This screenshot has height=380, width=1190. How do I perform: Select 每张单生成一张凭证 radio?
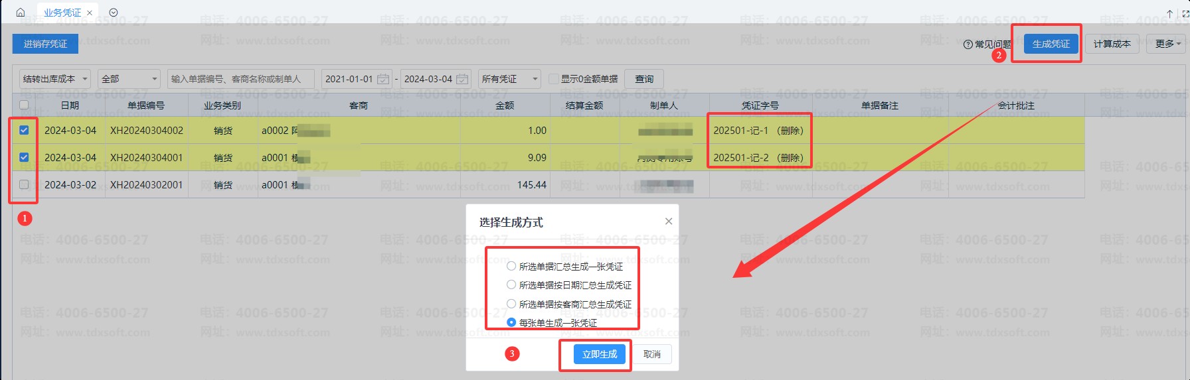[x=511, y=322]
